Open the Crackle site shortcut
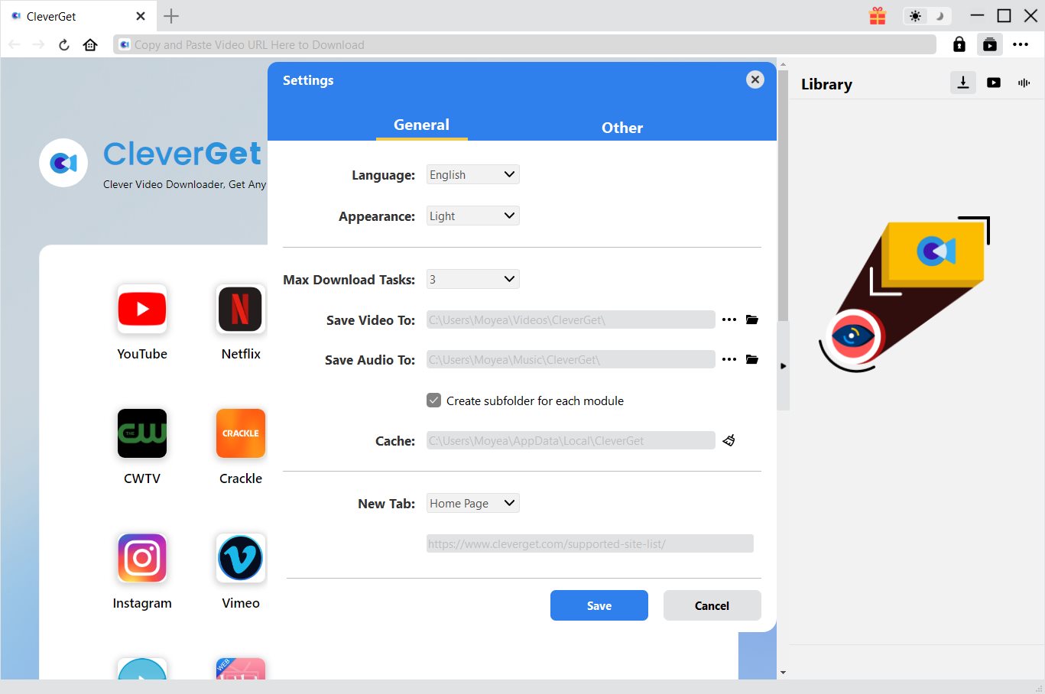Screen dimensions: 1045x694 point(240,433)
